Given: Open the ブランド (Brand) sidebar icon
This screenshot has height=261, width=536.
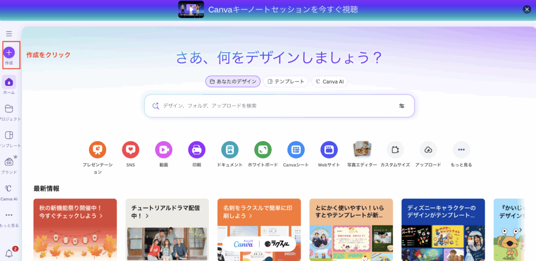Looking at the screenshot, I should click(x=9, y=162).
